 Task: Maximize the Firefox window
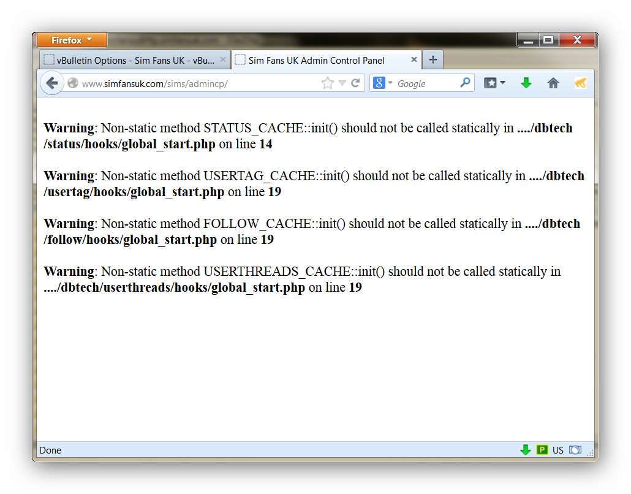coord(548,40)
